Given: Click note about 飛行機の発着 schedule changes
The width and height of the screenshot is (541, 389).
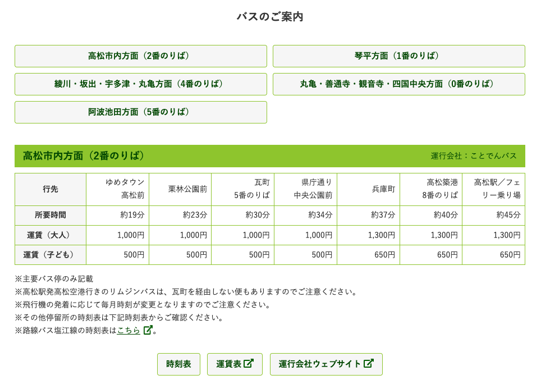Looking at the screenshot, I should pyautogui.click(x=143, y=305).
